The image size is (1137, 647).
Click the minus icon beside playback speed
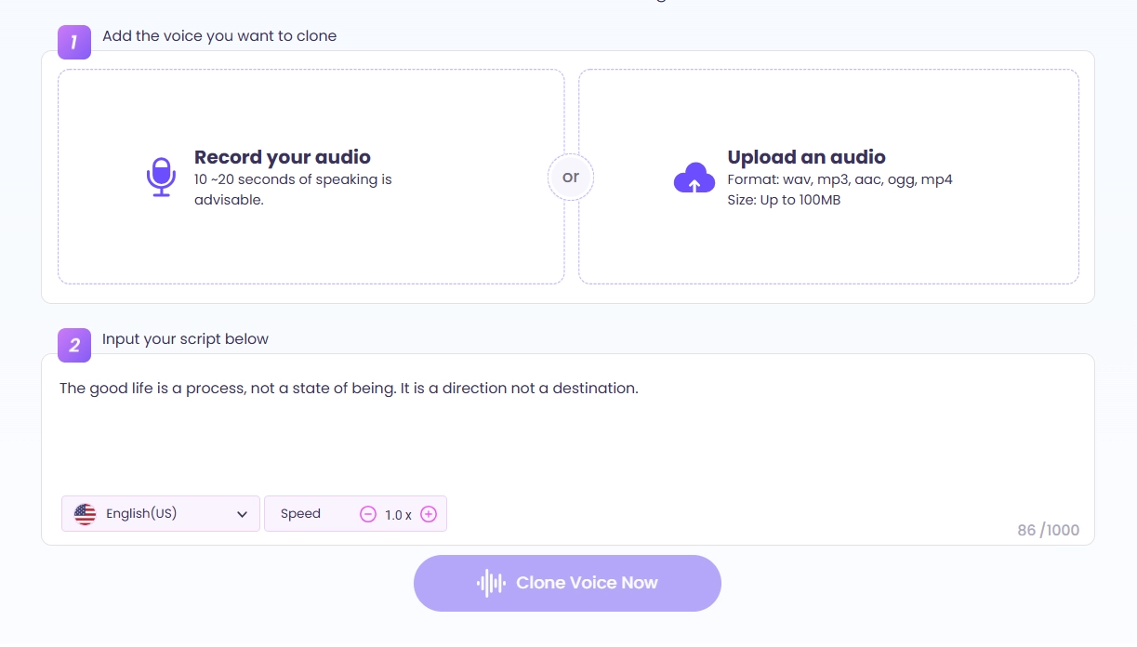pos(368,513)
